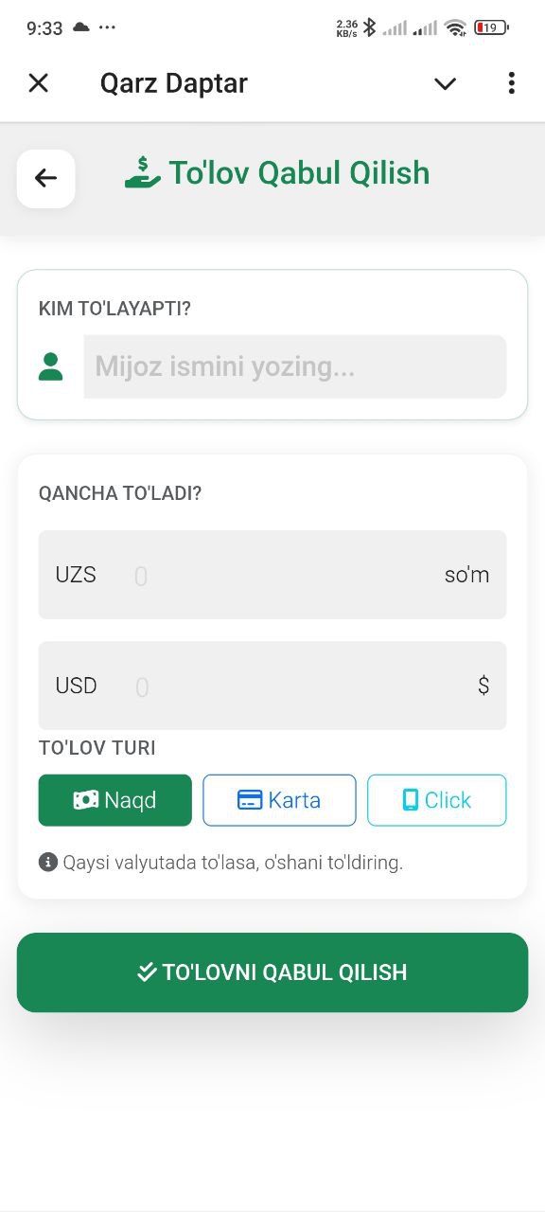Viewport: 545px width, 1212px height.
Task: Click the green hand-with-dollar payment icon
Action: 142,172
